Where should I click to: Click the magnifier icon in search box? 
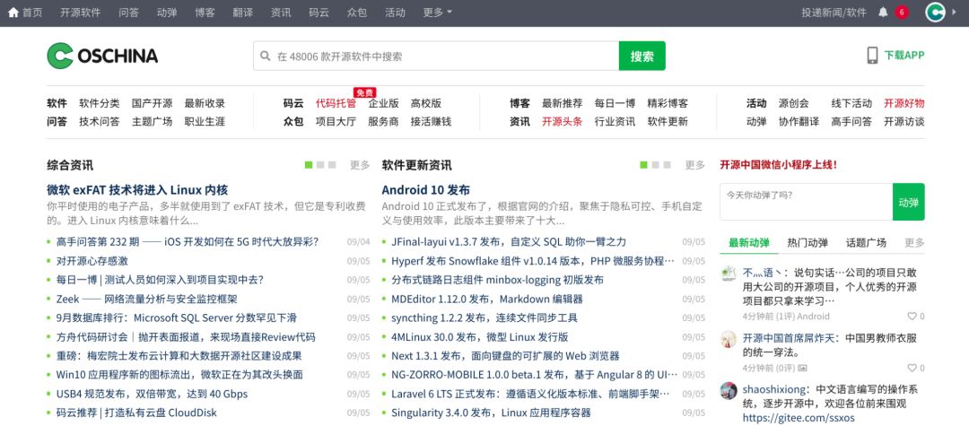tap(265, 57)
